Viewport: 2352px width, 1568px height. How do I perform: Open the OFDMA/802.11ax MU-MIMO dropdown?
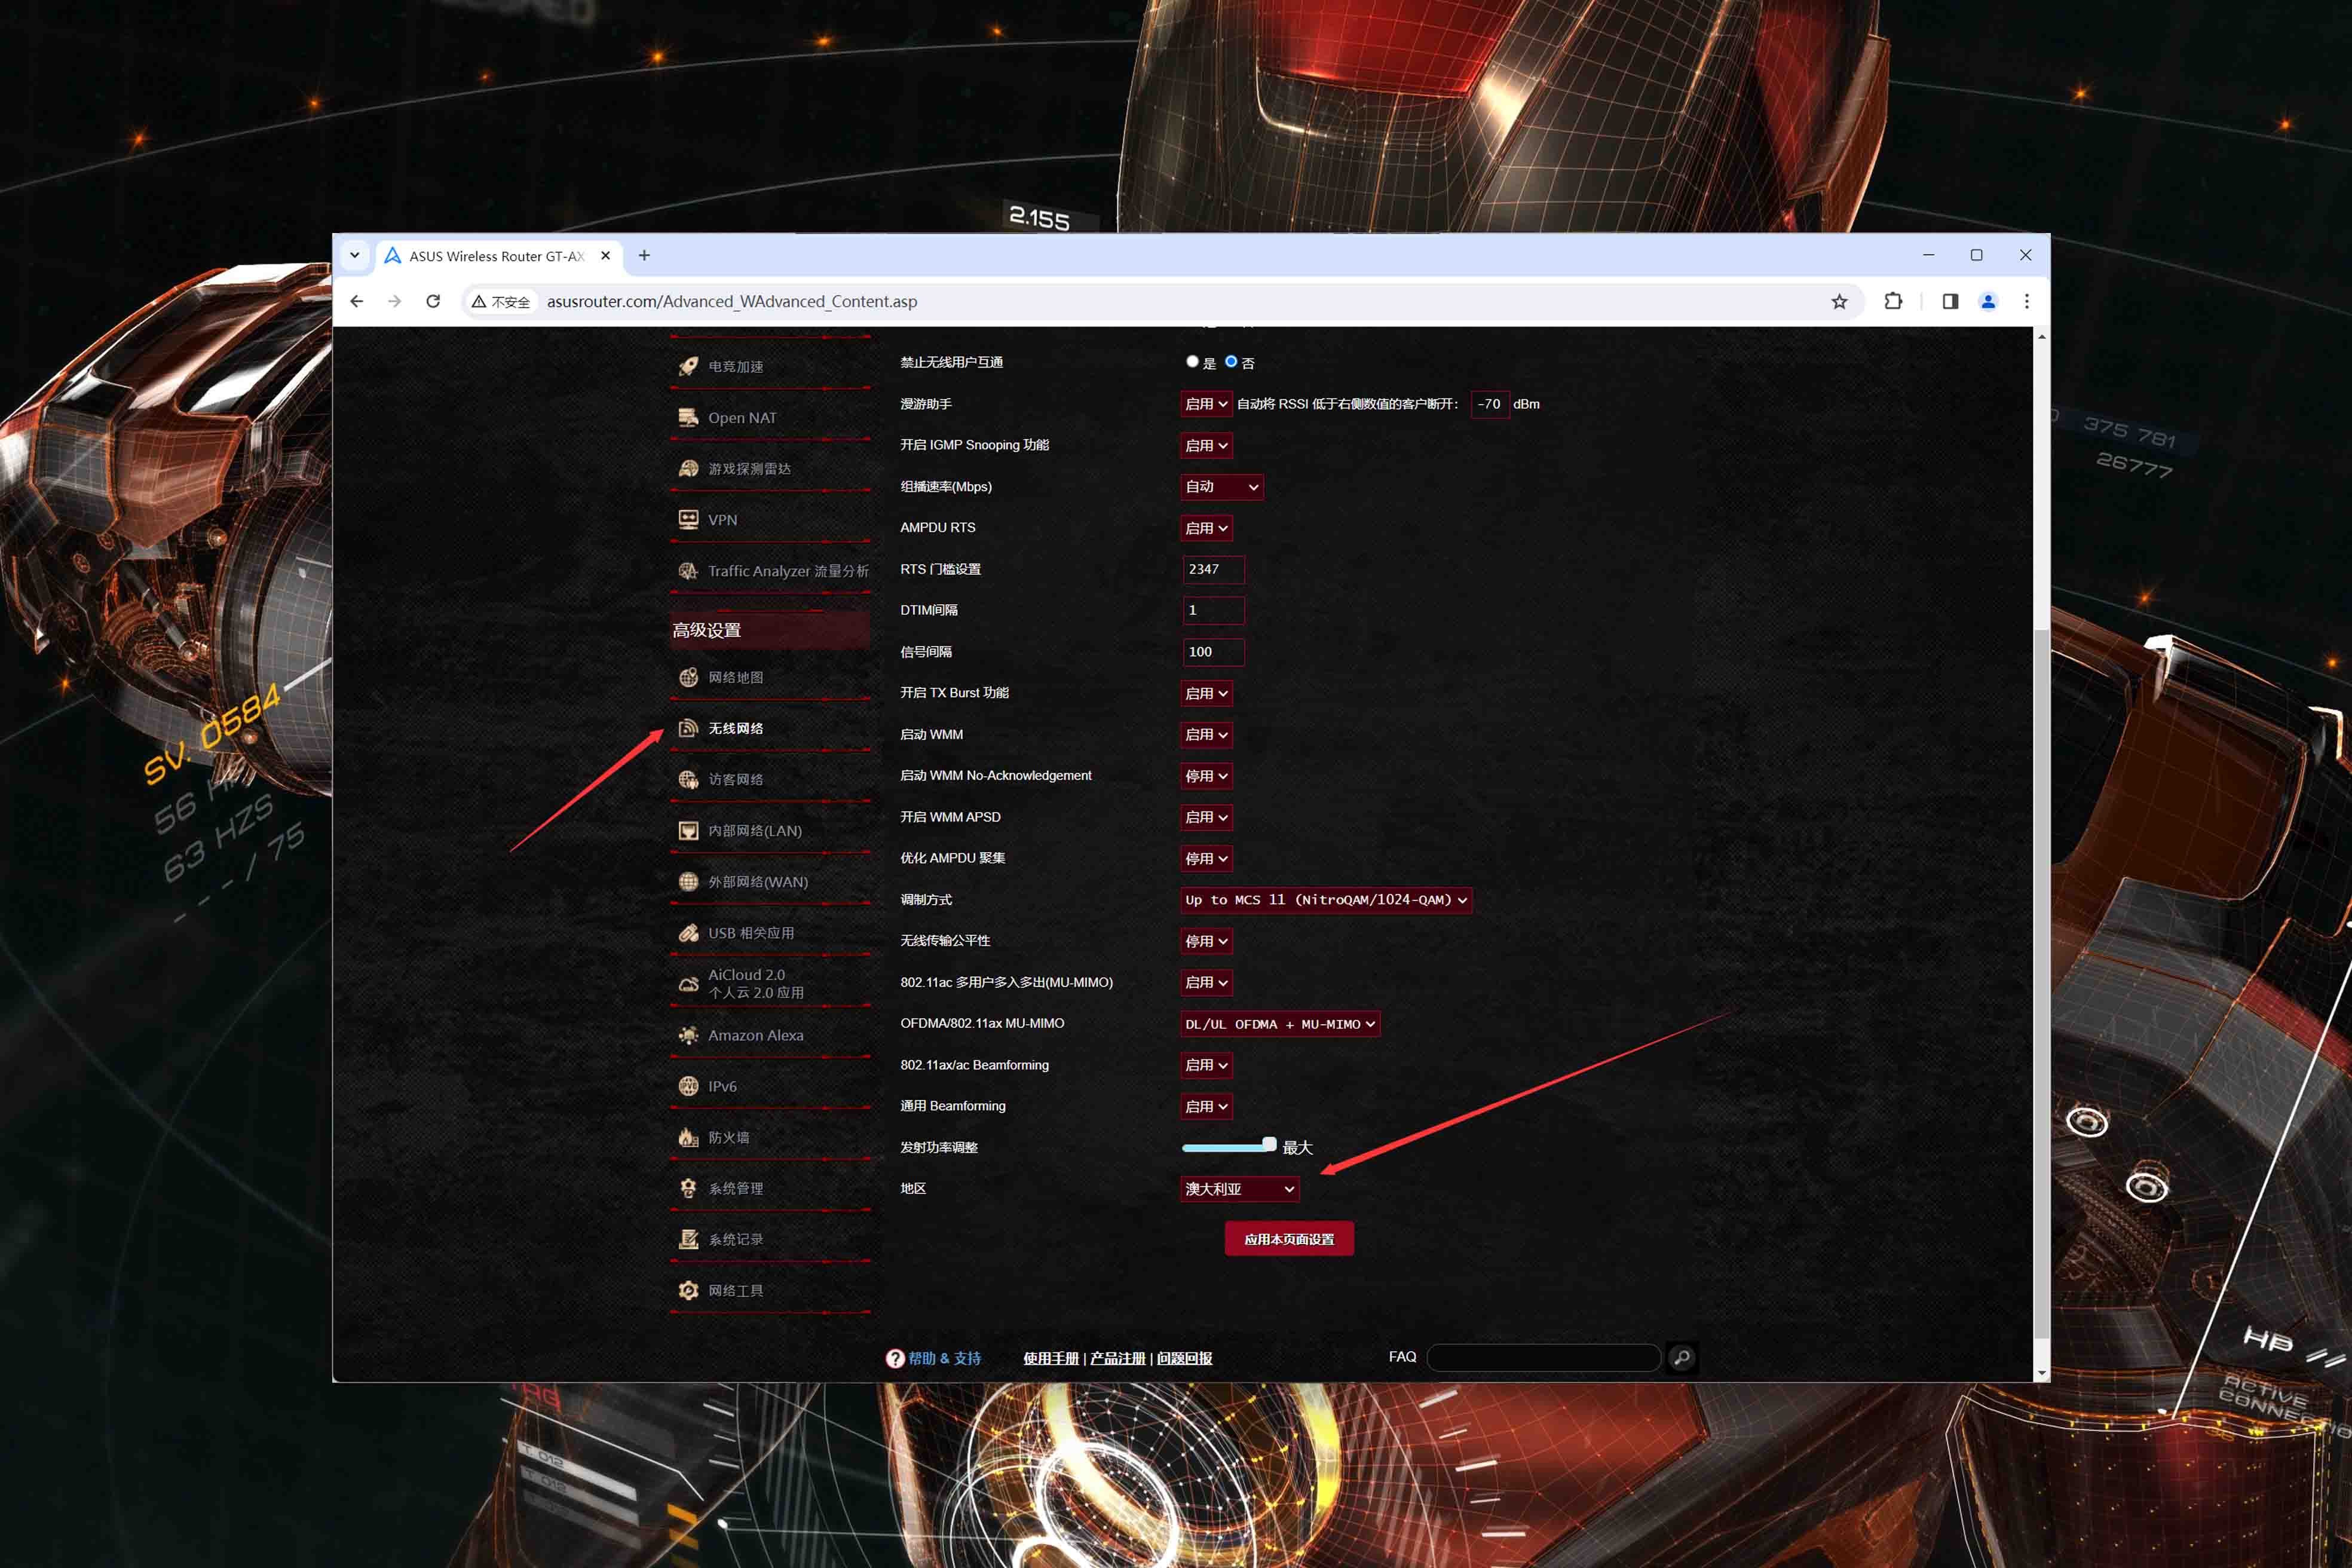click(1280, 1024)
